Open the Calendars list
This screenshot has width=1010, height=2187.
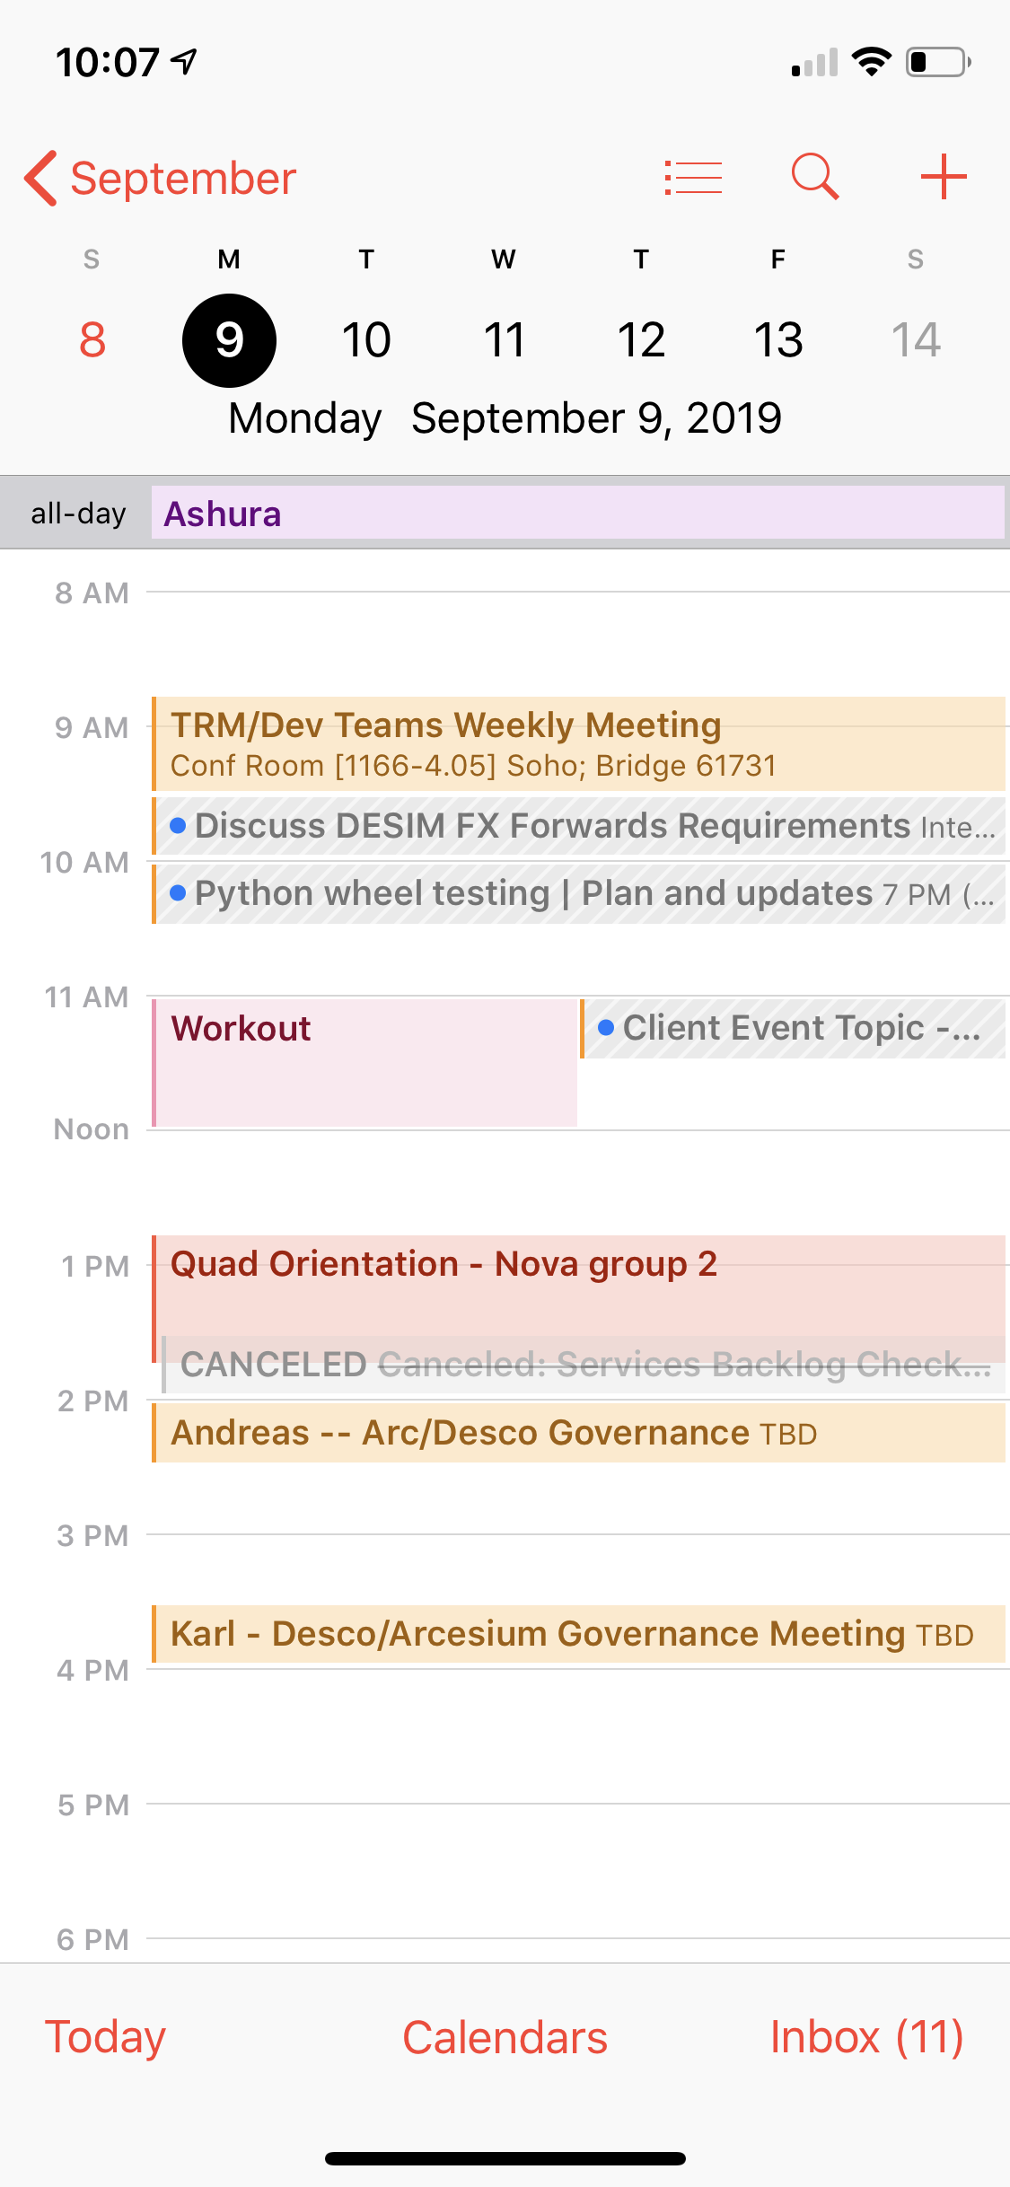[505, 2037]
